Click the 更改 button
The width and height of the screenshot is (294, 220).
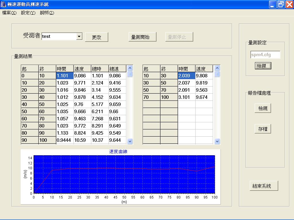(x=96, y=37)
